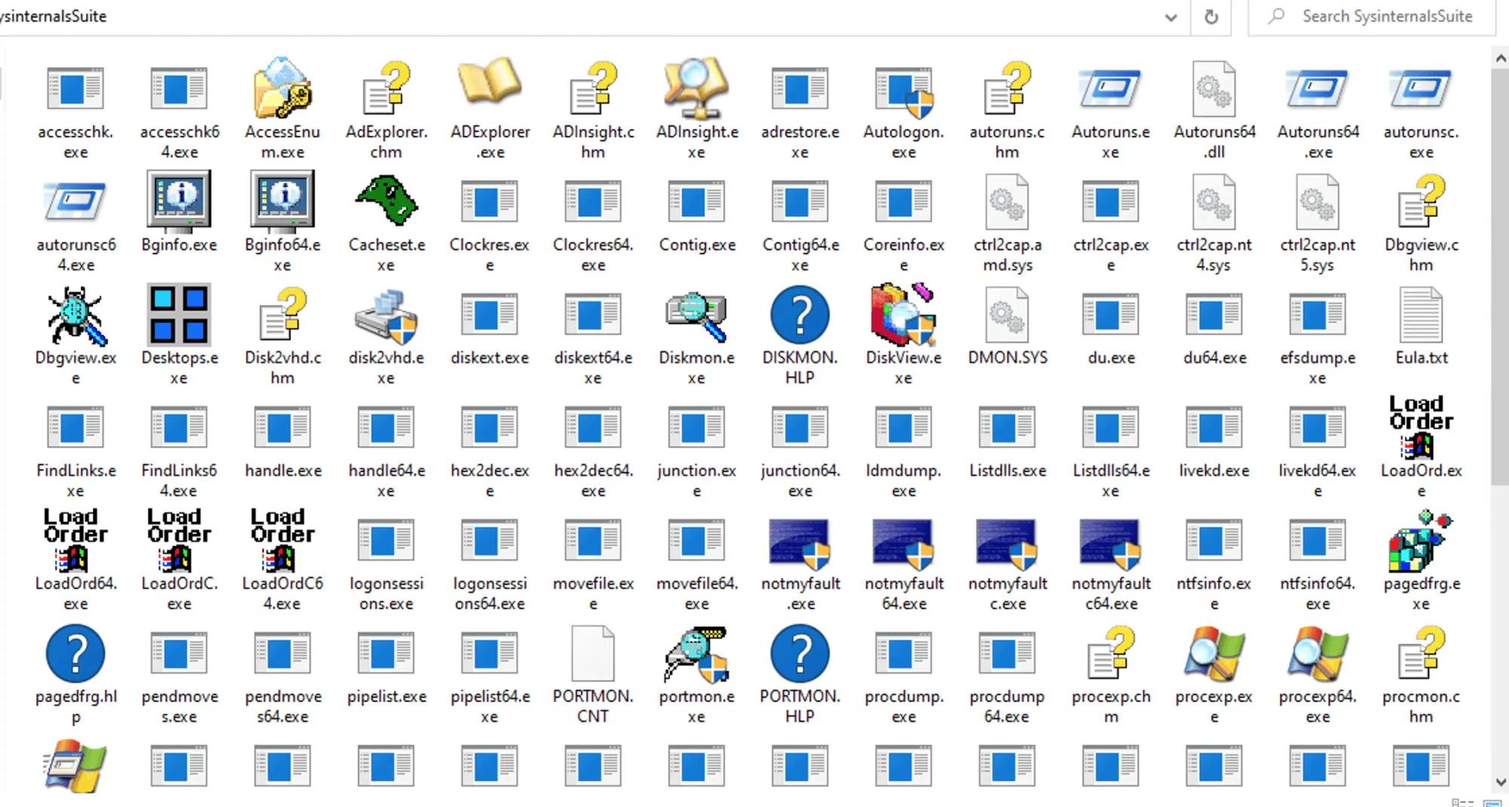The image size is (1509, 807).
Task: Click the notmyfault.exe blue screen icon
Action: click(x=800, y=543)
